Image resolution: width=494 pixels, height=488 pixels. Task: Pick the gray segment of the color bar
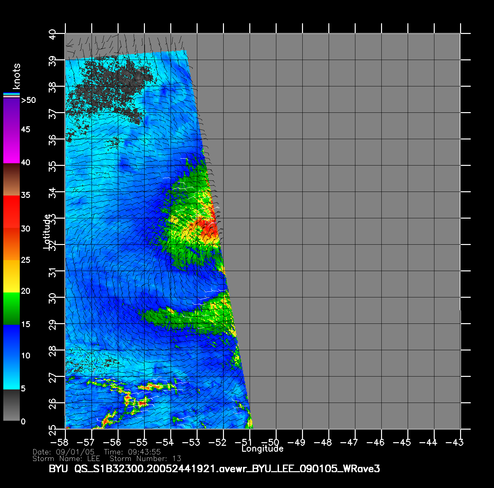pyautogui.click(x=12, y=405)
